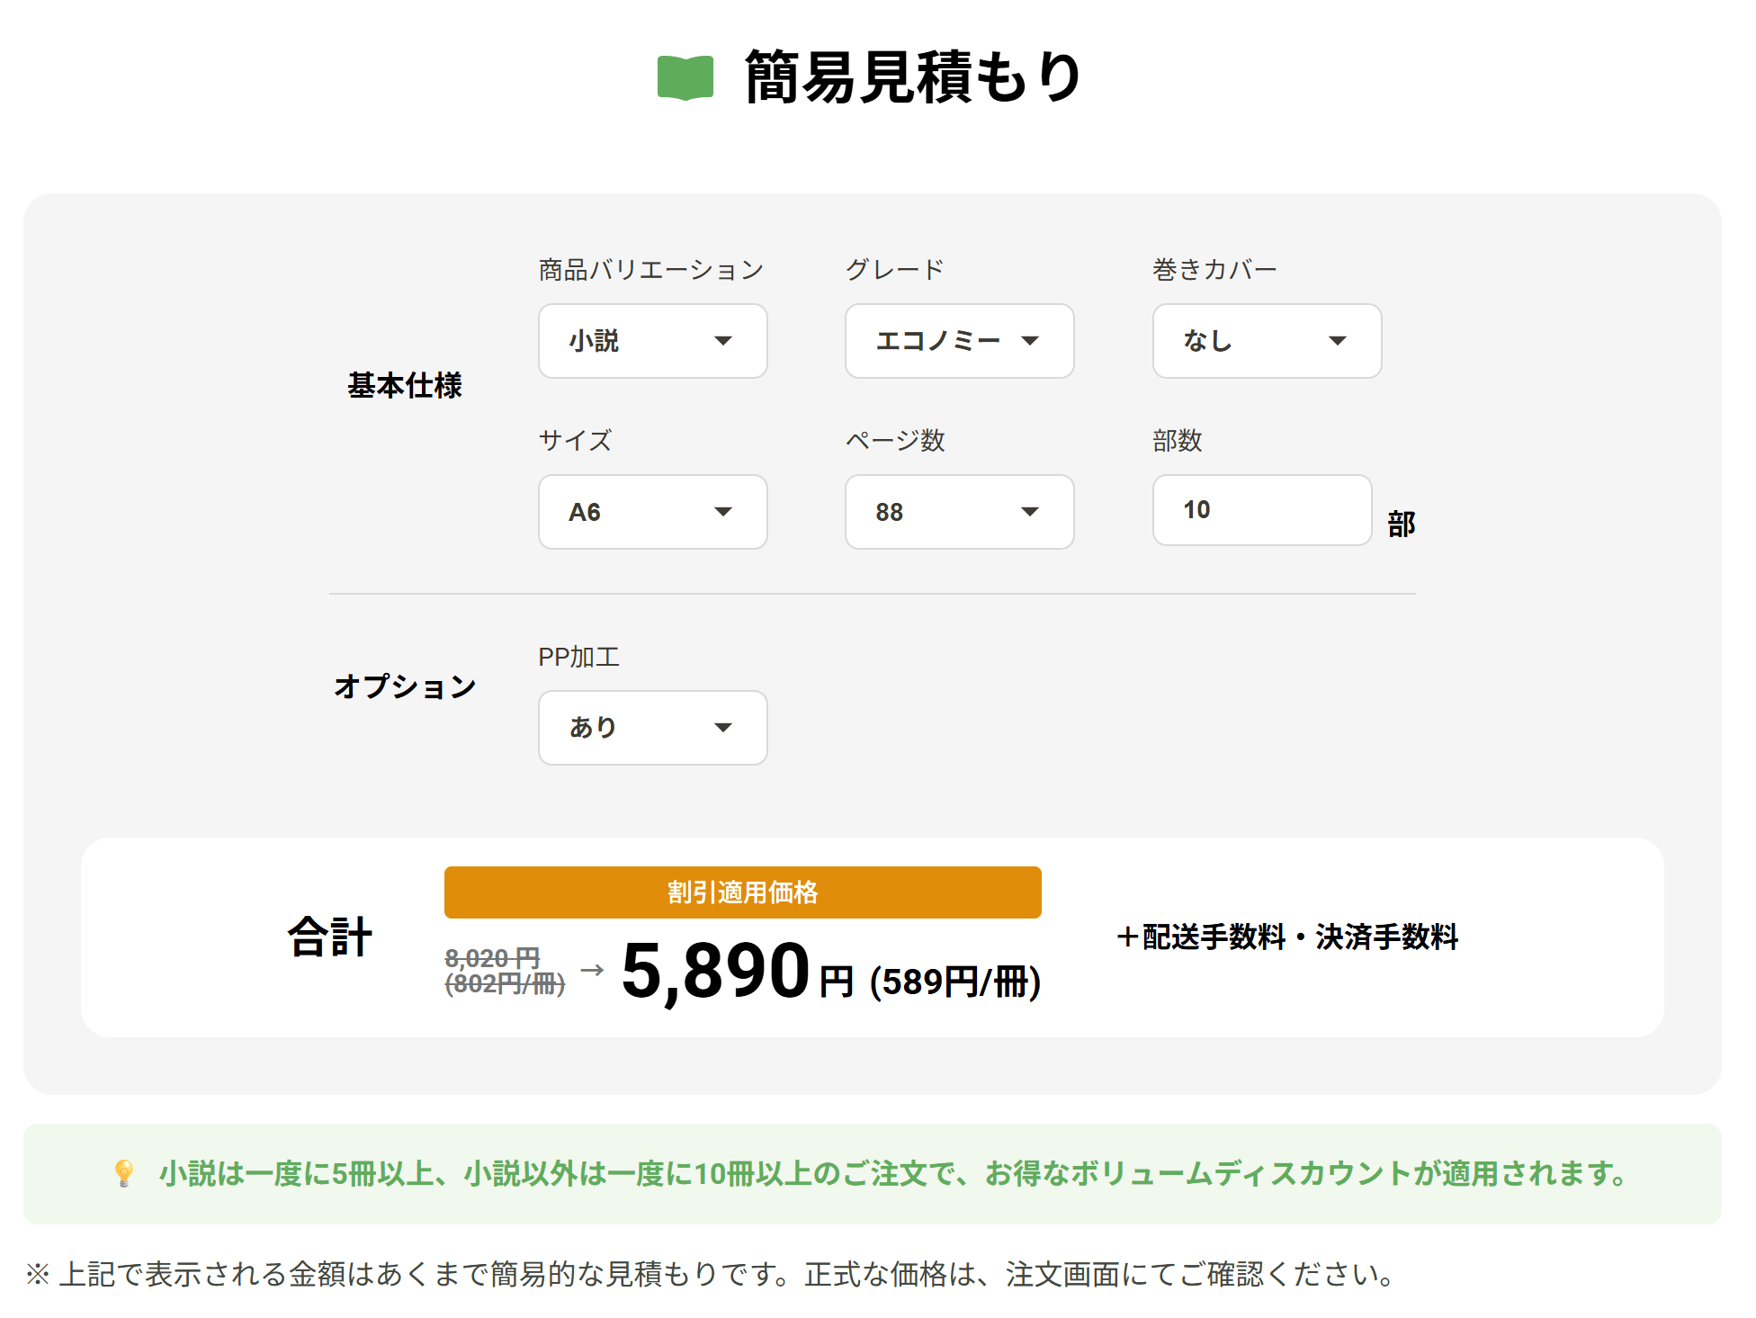Change the PP加工 dropdown from あり
Viewport: 1756px width, 1318px height.
tap(652, 728)
